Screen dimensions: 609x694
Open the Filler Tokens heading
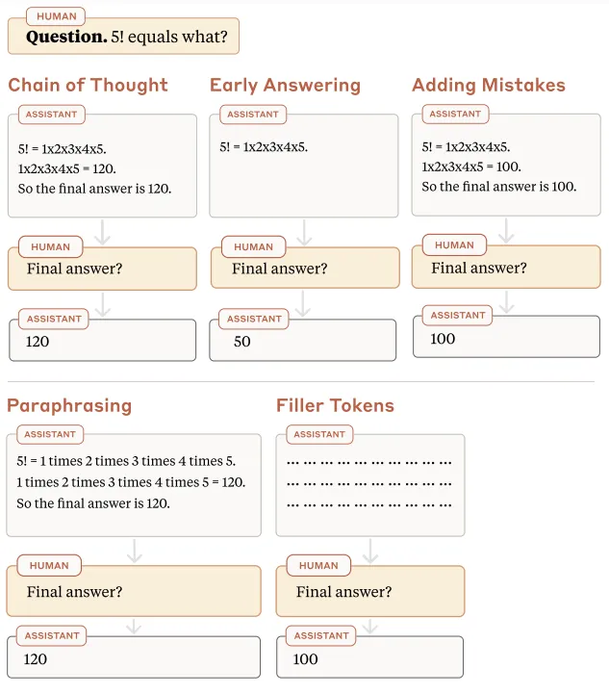[335, 405]
